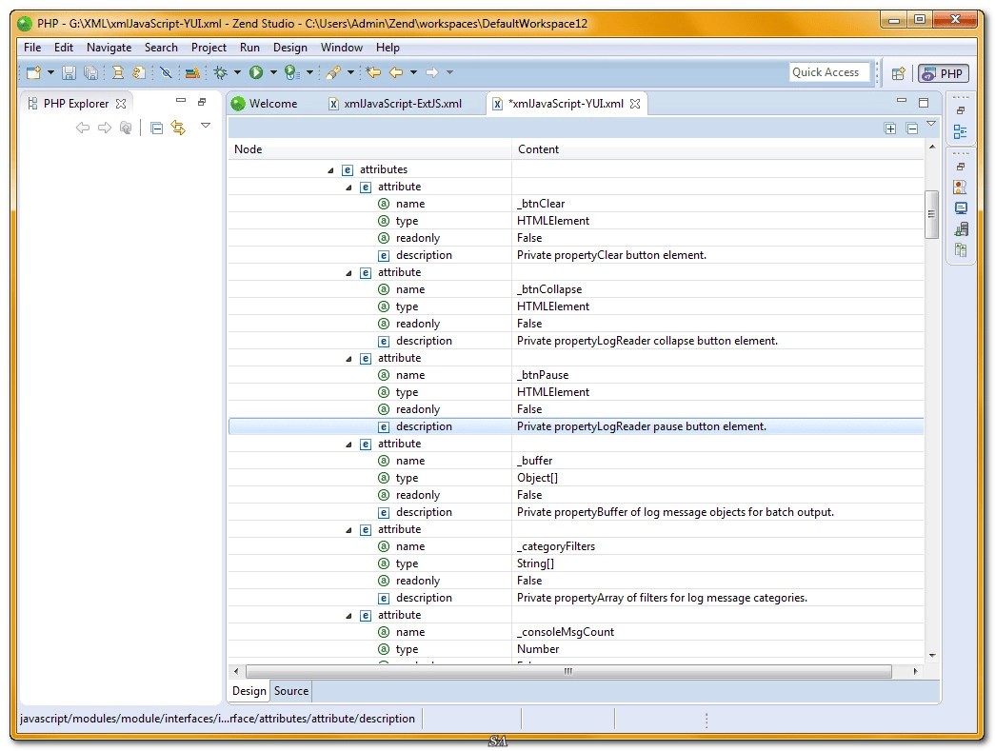
Task: Click the monitor icon in right trim bar
Action: click(x=961, y=208)
